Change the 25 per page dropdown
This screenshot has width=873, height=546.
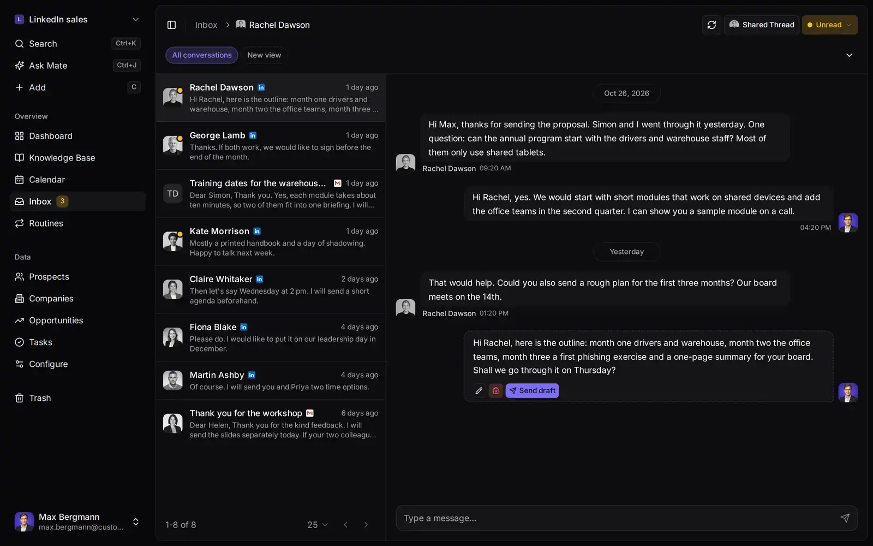coord(318,525)
